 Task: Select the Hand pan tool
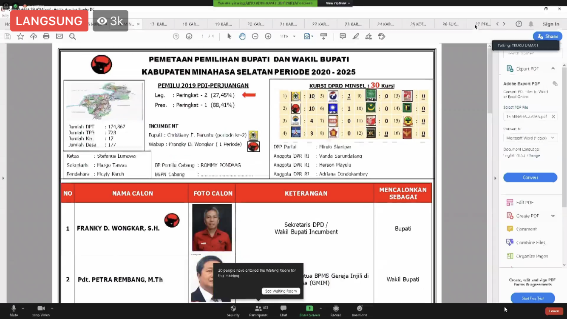(x=242, y=37)
